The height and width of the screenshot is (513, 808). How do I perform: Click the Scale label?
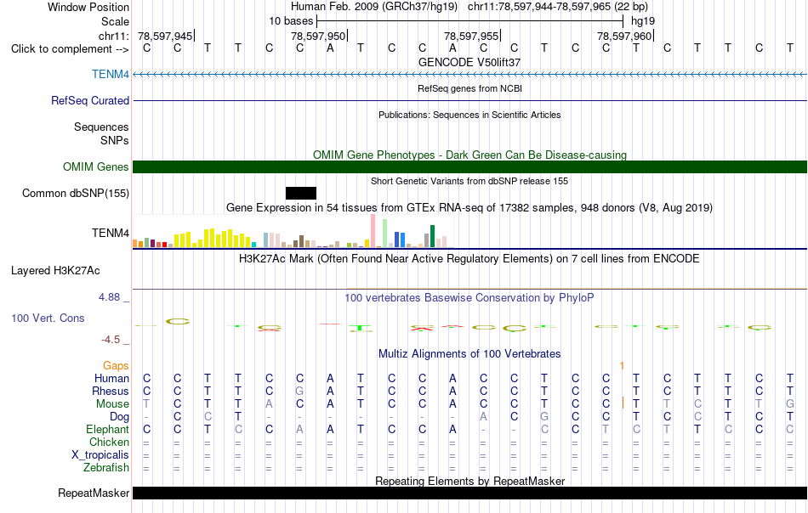coord(115,21)
